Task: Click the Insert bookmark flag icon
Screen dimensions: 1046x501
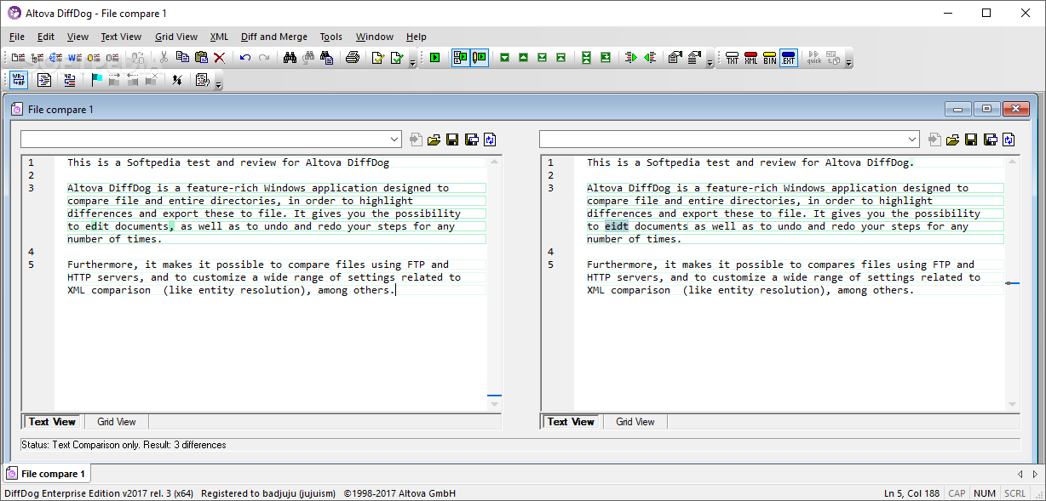Action: [97, 80]
